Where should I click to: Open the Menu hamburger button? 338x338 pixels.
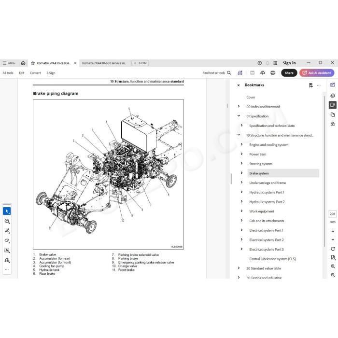9,63
